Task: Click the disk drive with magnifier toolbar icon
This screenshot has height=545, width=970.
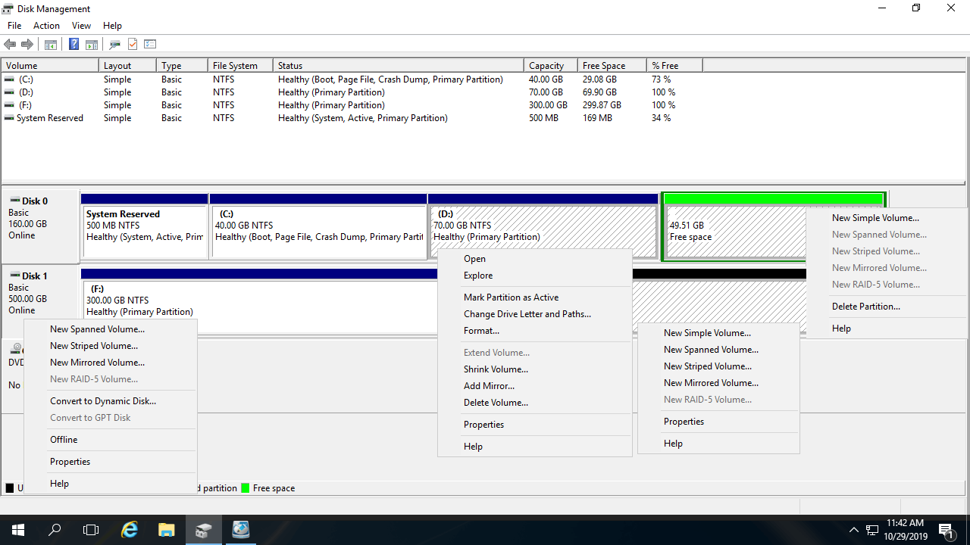Action: [115, 45]
